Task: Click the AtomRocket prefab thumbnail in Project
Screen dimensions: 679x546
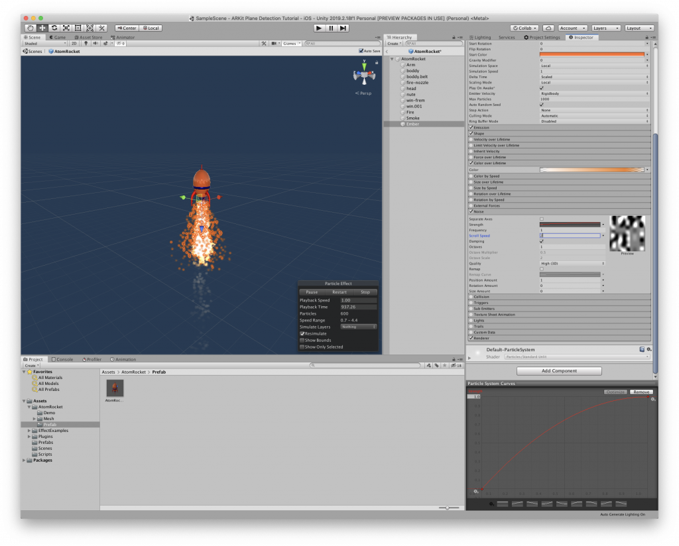Action: 115,388
